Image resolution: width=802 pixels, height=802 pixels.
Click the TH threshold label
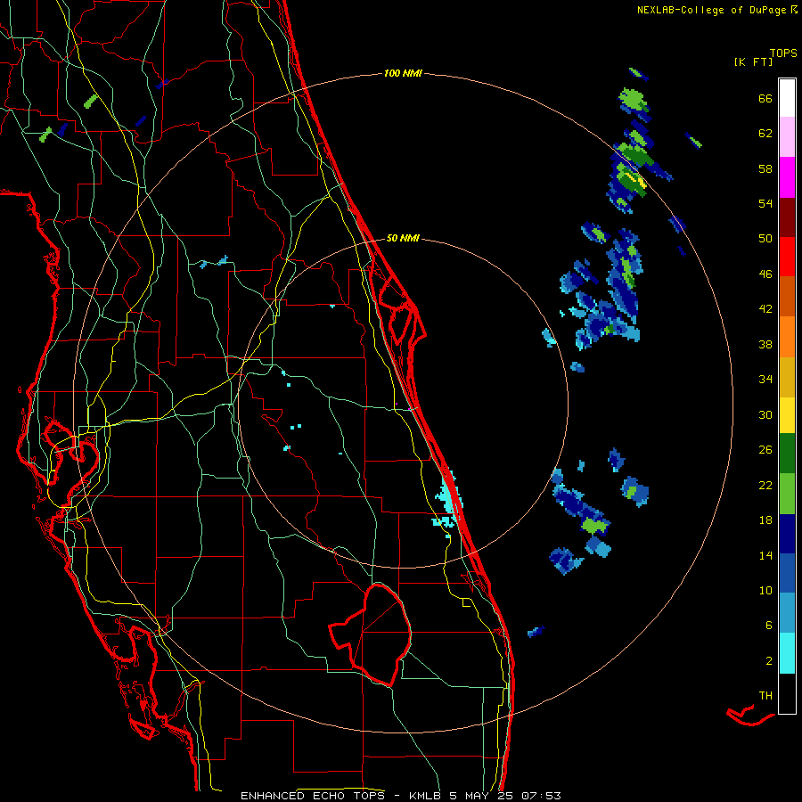click(765, 696)
